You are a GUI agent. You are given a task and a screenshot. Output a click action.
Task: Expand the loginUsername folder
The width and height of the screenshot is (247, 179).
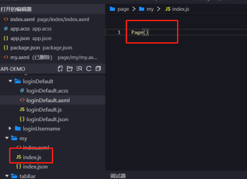coord(10,129)
